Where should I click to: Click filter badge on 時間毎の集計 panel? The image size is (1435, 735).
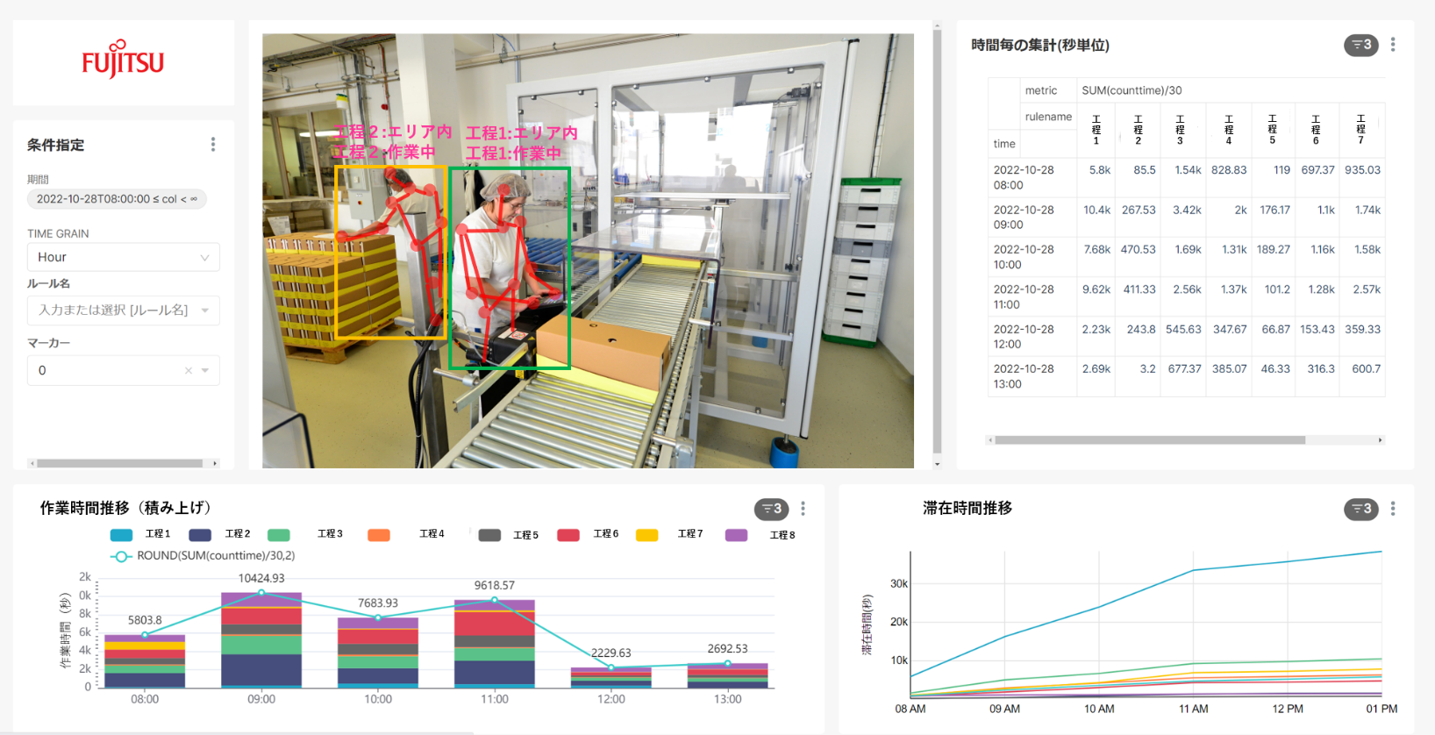(x=1360, y=45)
